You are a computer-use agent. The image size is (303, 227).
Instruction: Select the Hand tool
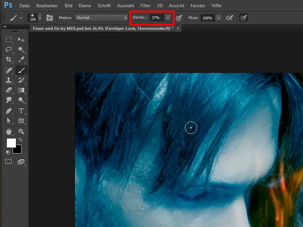tap(8, 132)
